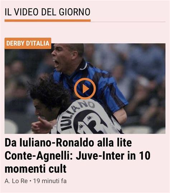Select the 'IL VIDEO DEL GIORNO' section title
The height and width of the screenshot is (193, 170).
pyautogui.click(x=47, y=12)
